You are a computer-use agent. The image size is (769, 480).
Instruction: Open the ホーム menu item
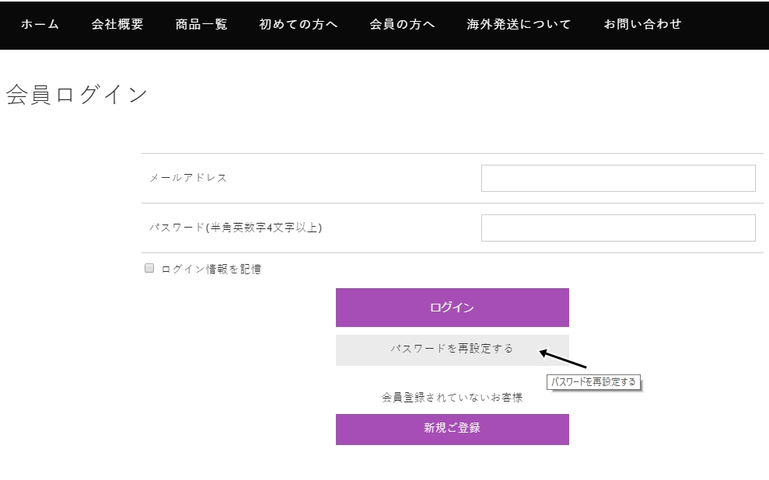click(x=40, y=25)
